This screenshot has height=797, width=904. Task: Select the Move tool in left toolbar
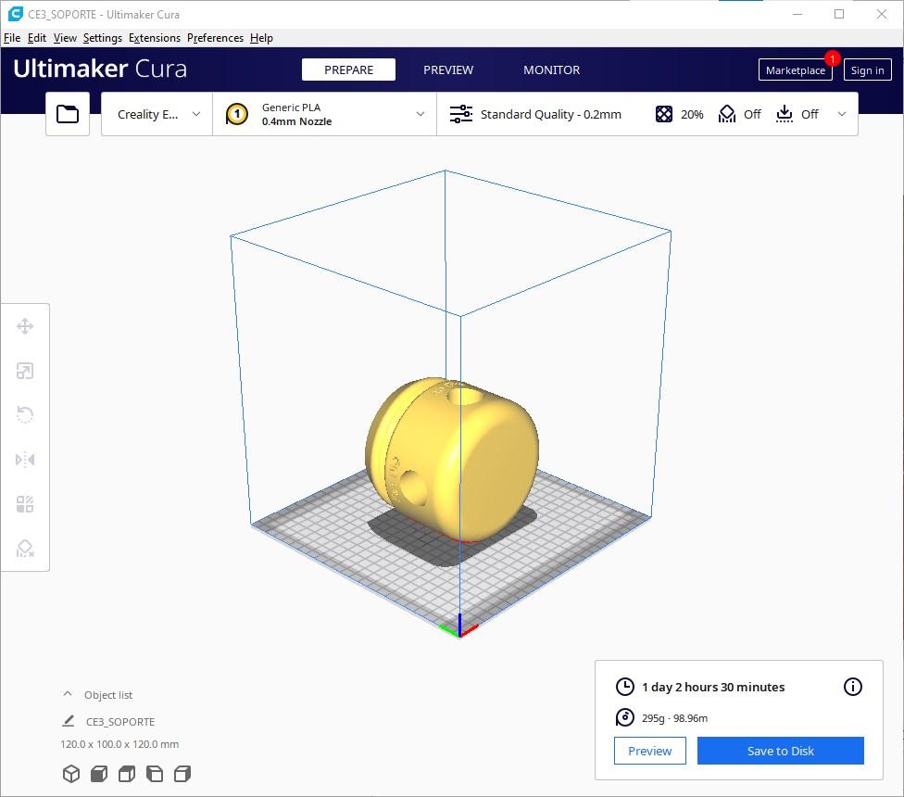click(25, 326)
